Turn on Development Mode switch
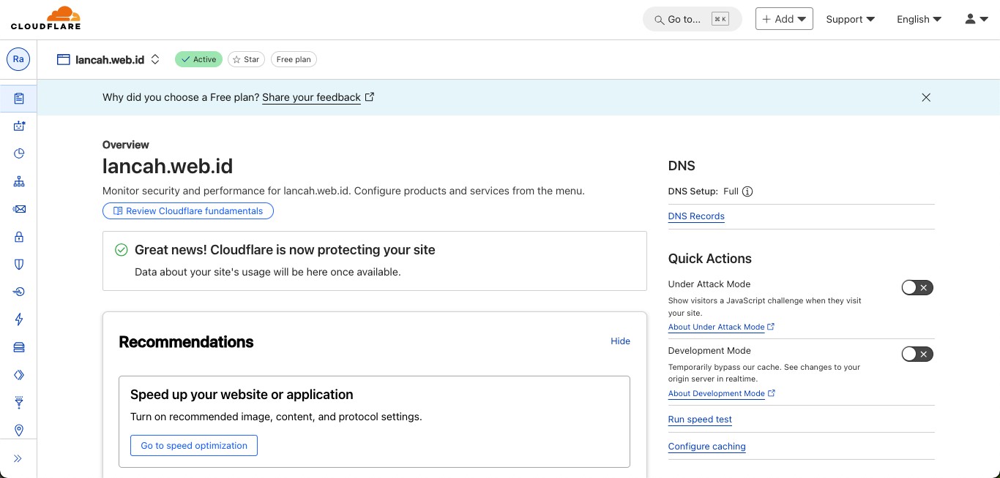This screenshot has height=478, width=1000. (x=917, y=354)
